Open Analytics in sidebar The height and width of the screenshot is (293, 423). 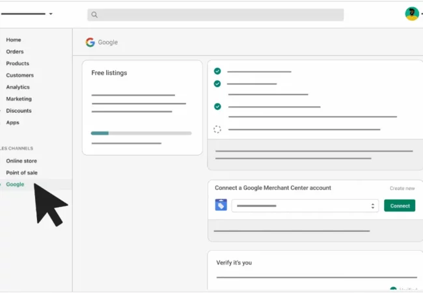tap(18, 87)
